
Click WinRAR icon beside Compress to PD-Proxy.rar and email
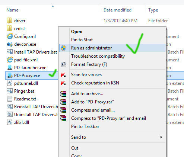63,118
